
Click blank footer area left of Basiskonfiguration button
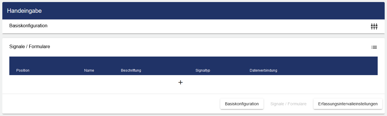point(111,104)
